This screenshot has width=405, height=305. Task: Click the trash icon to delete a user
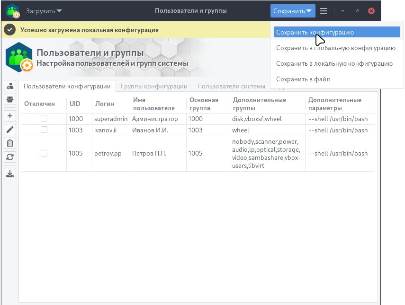[9, 143]
